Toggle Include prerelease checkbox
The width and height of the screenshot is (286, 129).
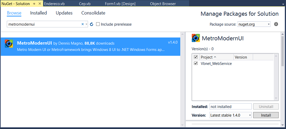pyautogui.click(x=98, y=24)
